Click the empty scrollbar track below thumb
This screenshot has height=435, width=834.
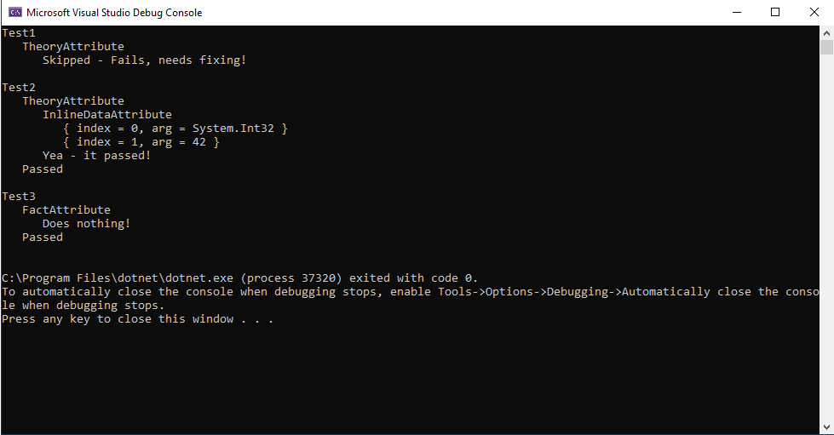pos(826,237)
